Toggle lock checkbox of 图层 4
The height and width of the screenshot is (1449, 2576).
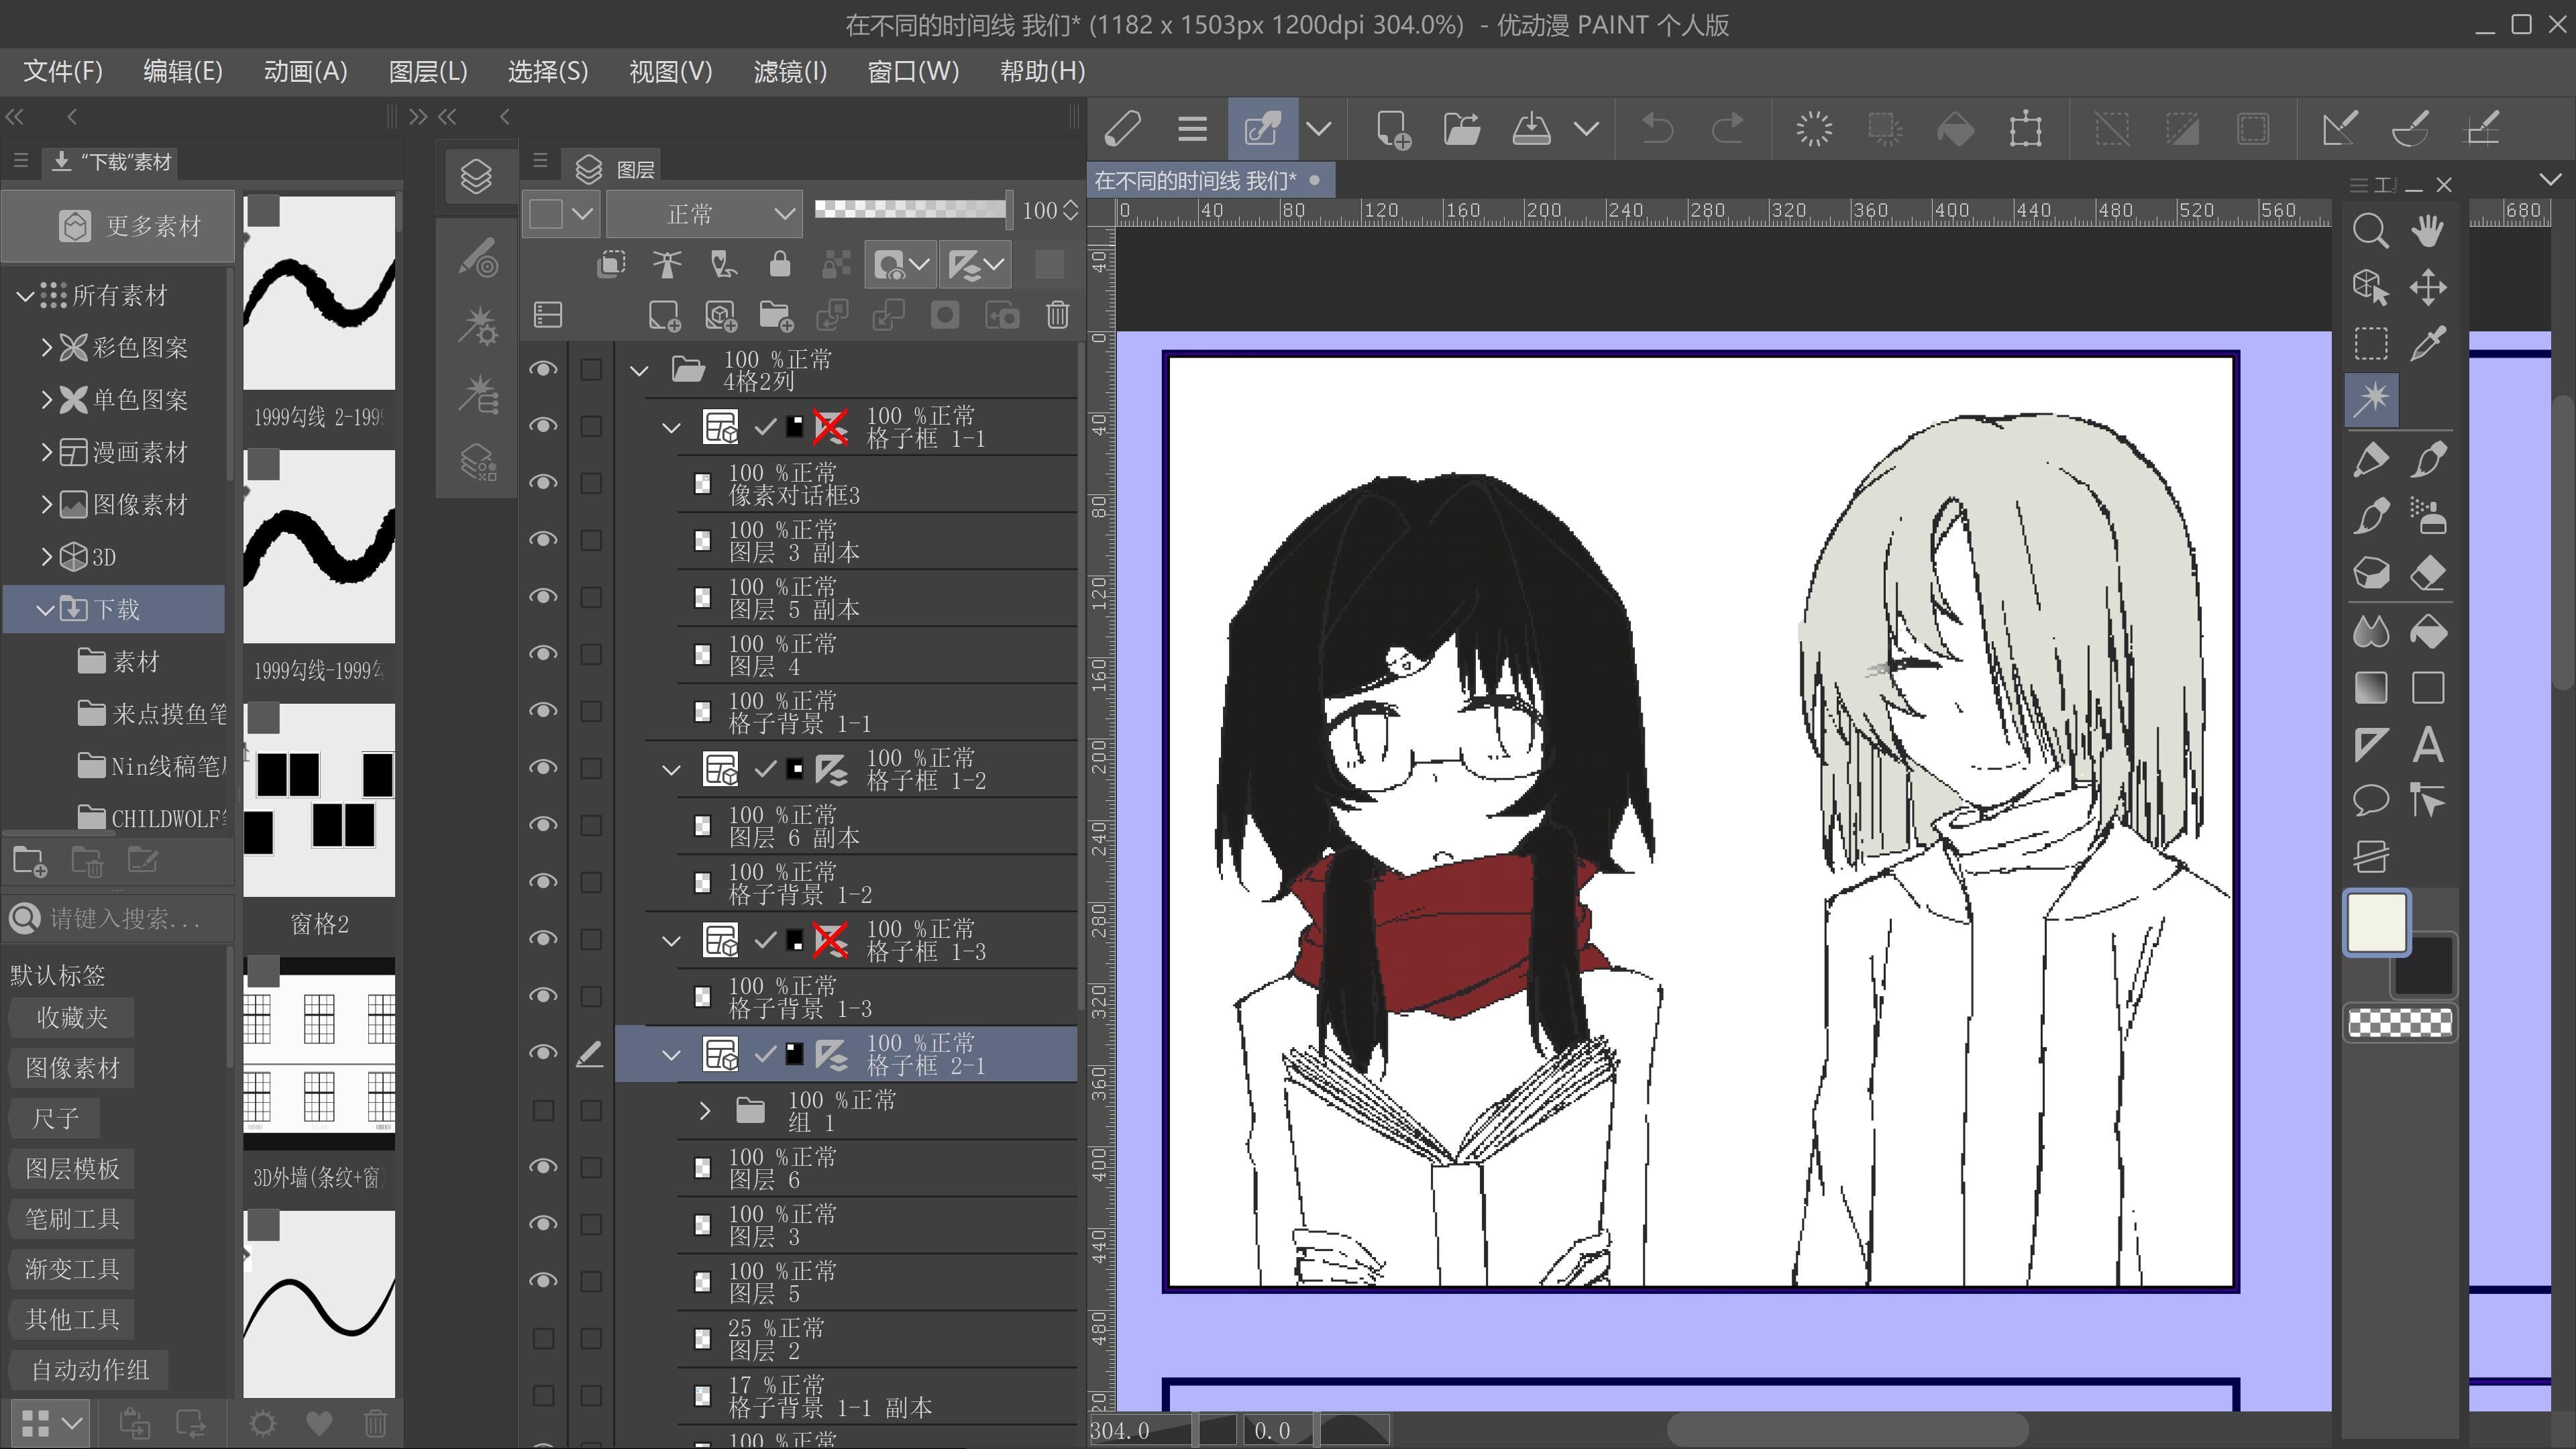(x=591, y=655)
